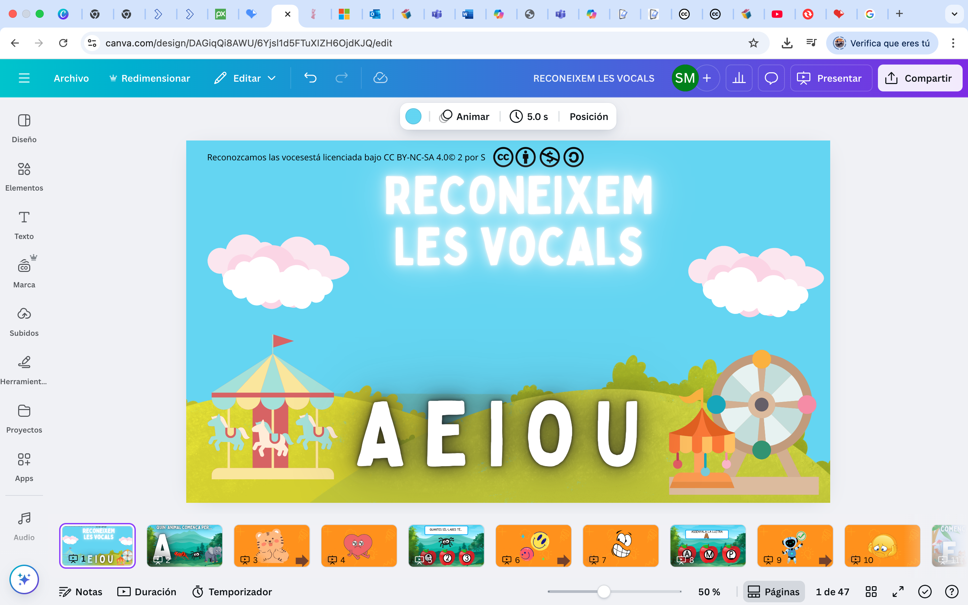Open the help question mark
968x605 pixels.
[x=952, y=592]
